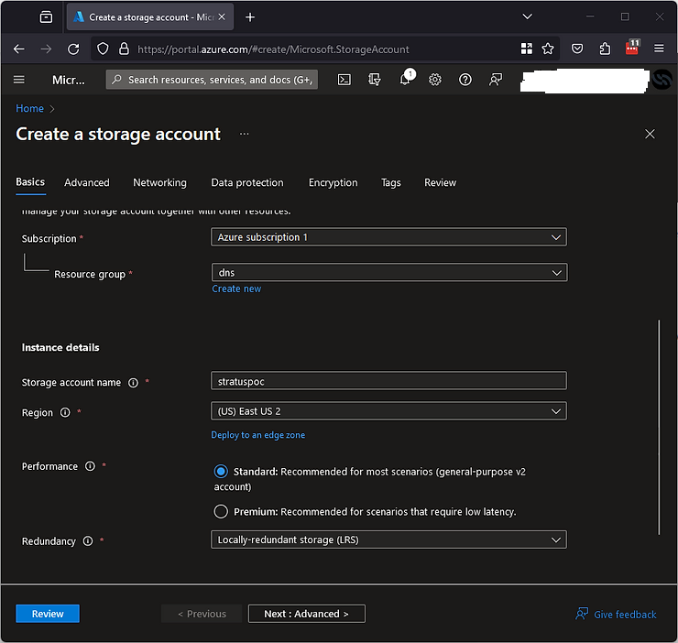Switch to the Data protection tab

tap(247, 182)
